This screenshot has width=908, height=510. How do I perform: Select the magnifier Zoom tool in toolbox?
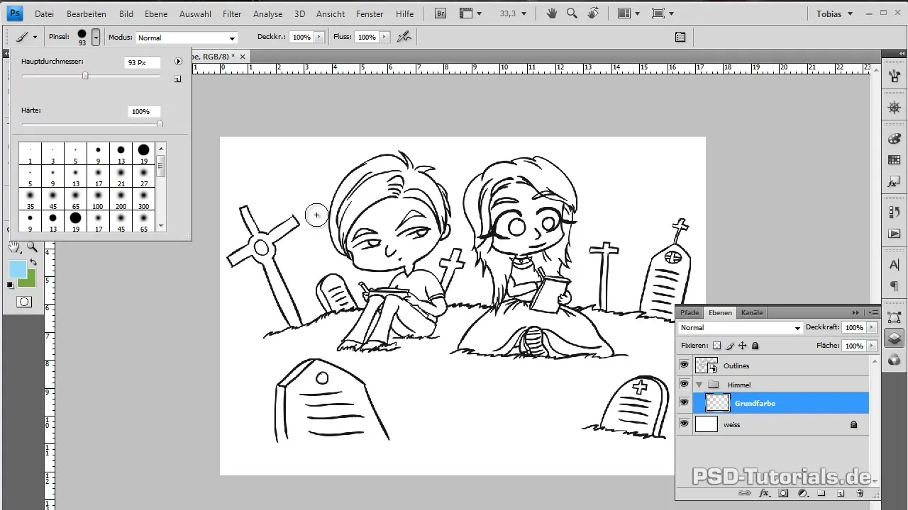click(32, 246)
